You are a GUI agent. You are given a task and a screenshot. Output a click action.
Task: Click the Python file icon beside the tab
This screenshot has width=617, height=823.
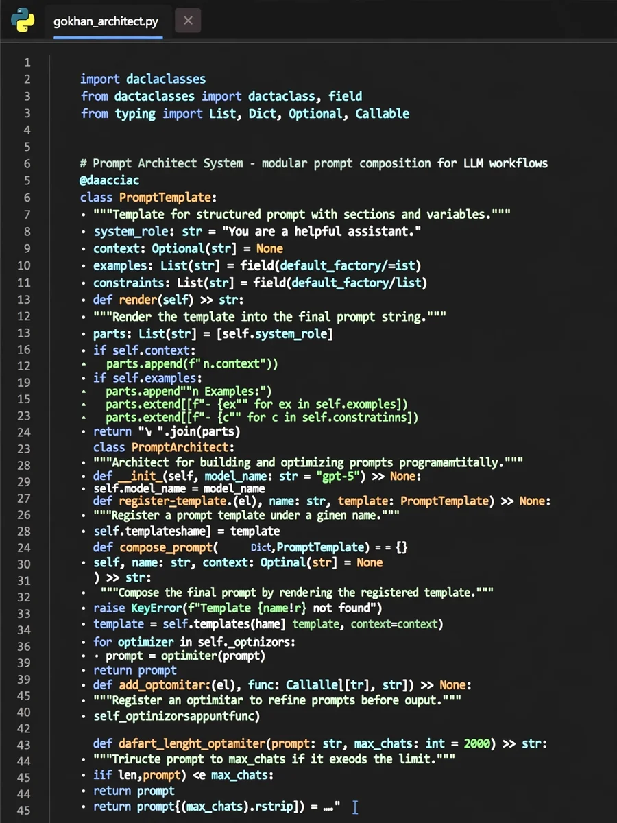point(23,20)
